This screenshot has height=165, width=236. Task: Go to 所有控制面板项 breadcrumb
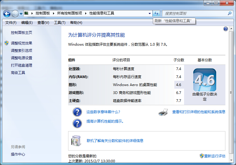tap(70, 13)
